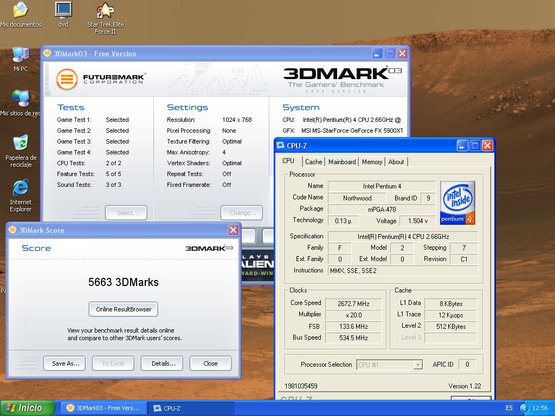Open the Mainboard tab in CPU-Z
The image size is (555, 416).
tap(342, 162)
